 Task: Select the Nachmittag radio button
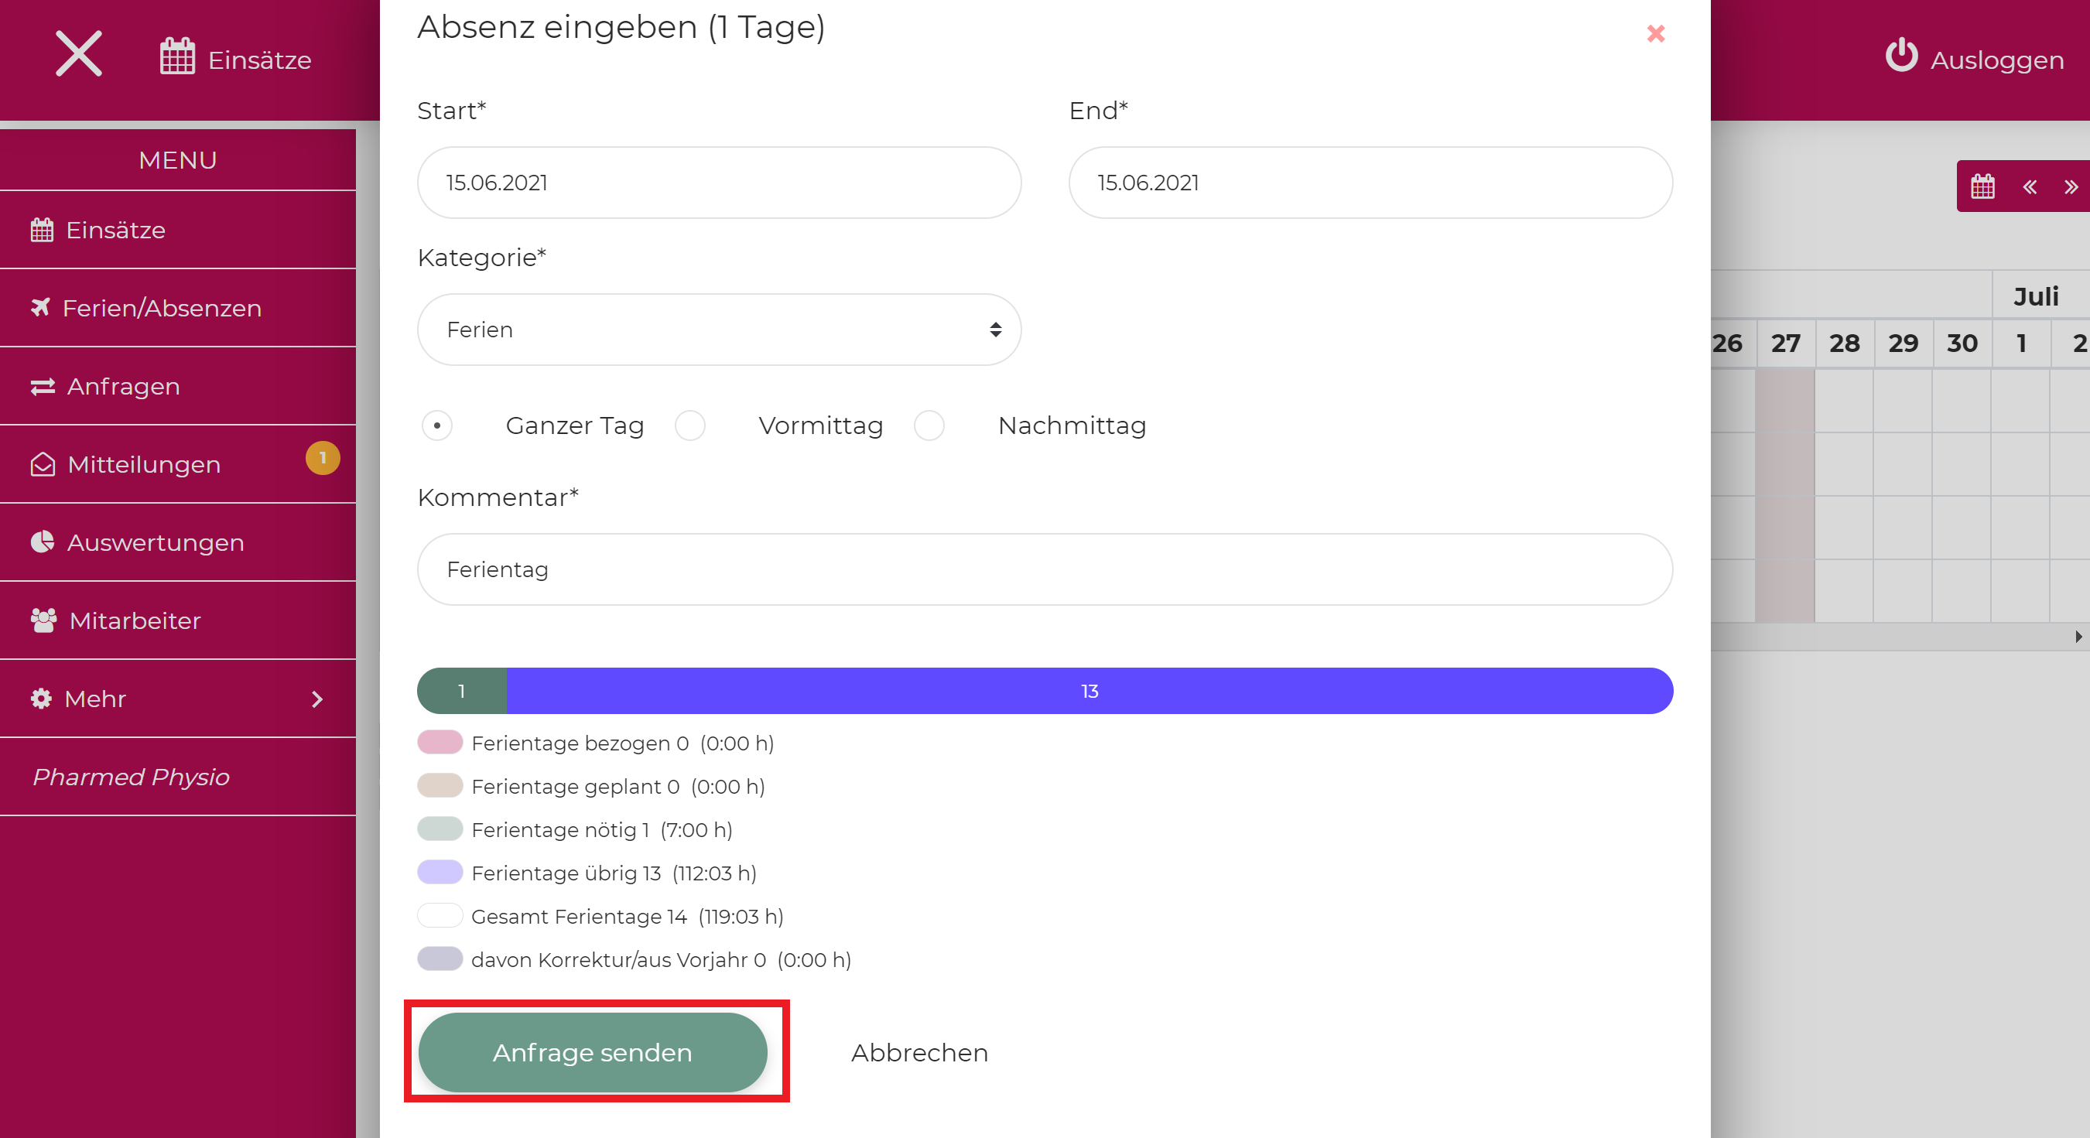[929, 425]
